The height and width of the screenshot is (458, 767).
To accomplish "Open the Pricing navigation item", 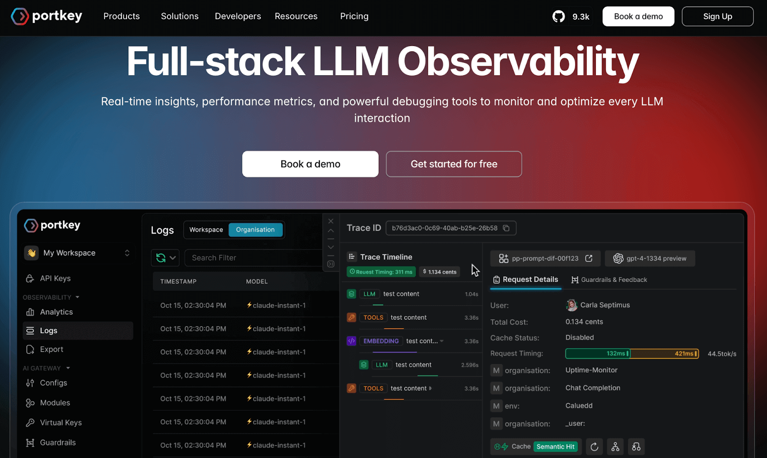I will coord(354,16).
